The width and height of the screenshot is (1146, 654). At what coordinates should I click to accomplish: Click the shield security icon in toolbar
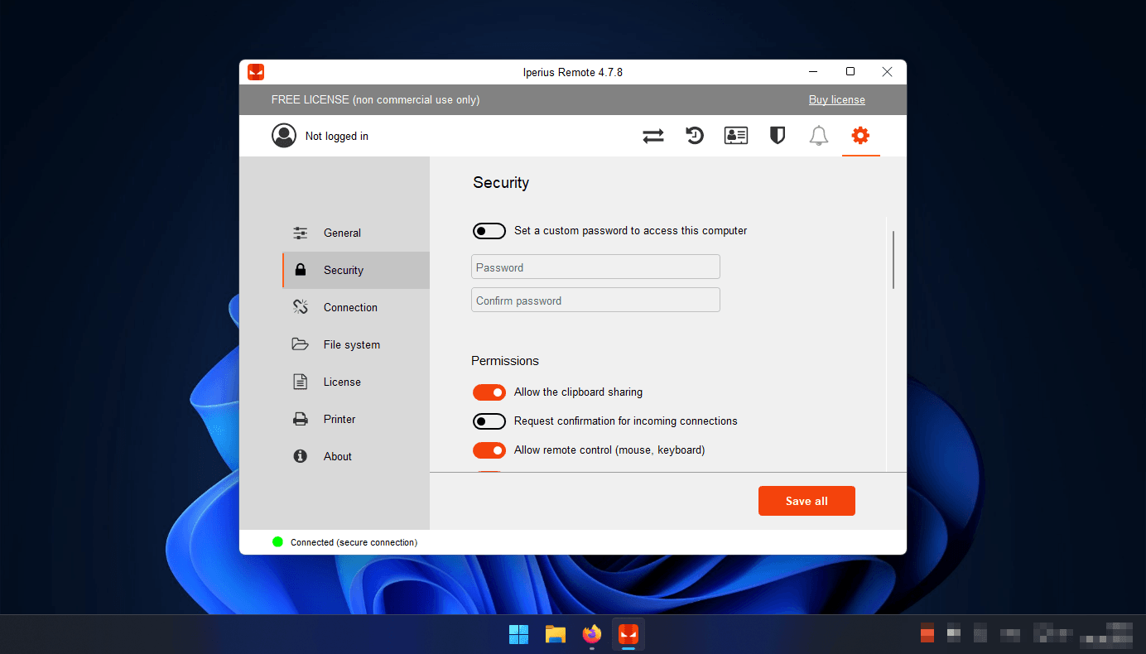pyautogui.click(x=778, y=136)
